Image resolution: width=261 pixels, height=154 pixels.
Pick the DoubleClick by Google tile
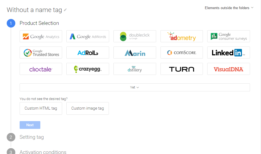pyautogui.click(x=135, y=36)
